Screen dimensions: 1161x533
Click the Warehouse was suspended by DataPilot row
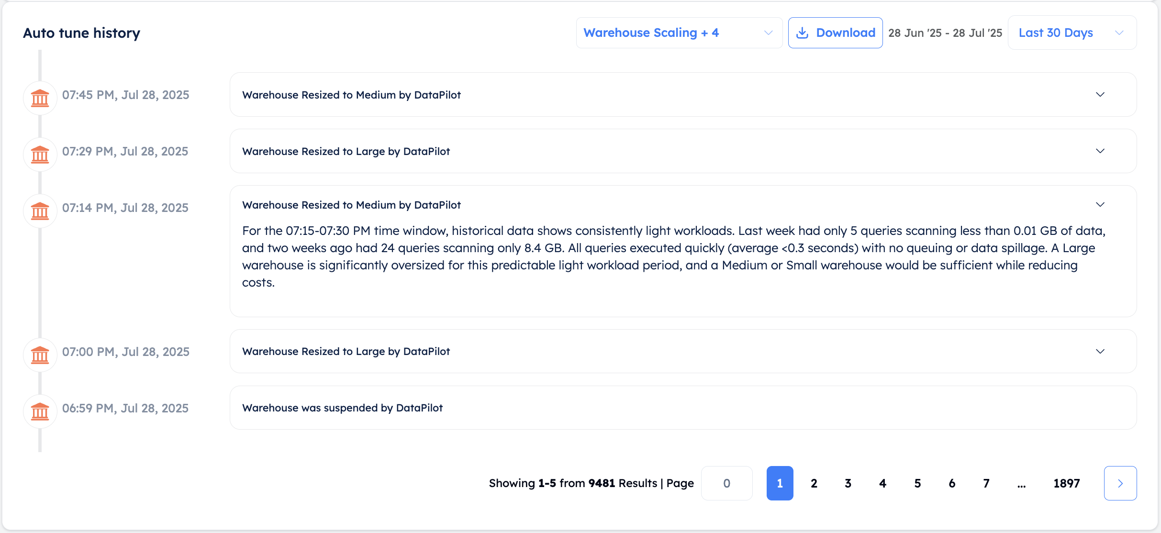pyautogui.click(x=683, y=408)
